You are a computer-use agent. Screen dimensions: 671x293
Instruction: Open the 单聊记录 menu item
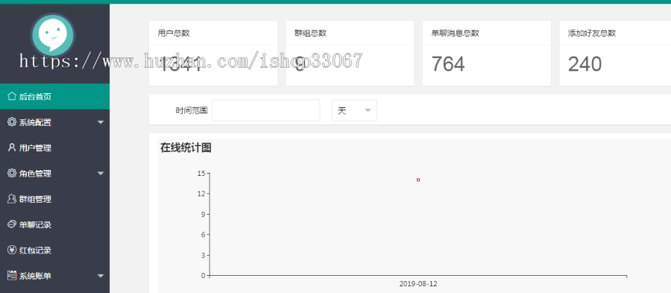click(54, 224)
